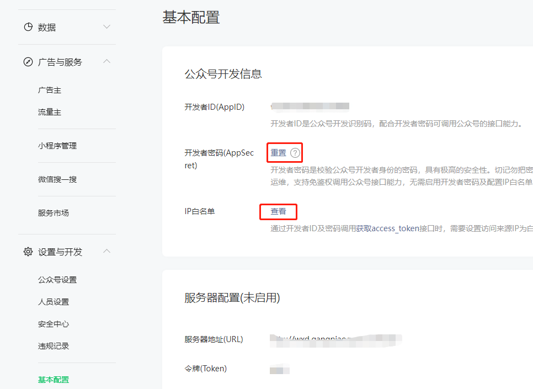This screenshot has height=389, width=533.
Task: Click the 服务器配置(未启用) heading
Action: (232, 298)
